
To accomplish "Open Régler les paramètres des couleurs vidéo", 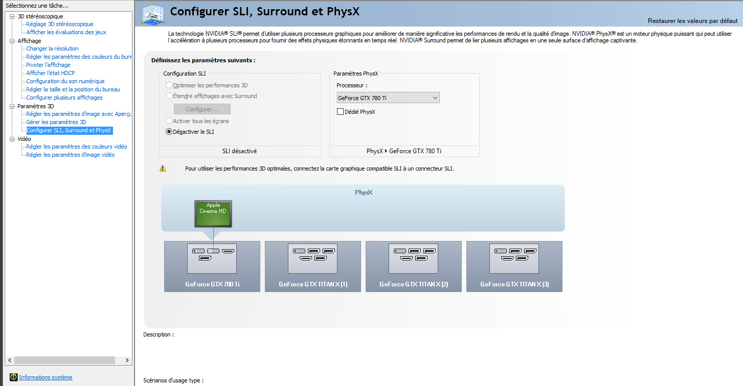I will 77,147.
